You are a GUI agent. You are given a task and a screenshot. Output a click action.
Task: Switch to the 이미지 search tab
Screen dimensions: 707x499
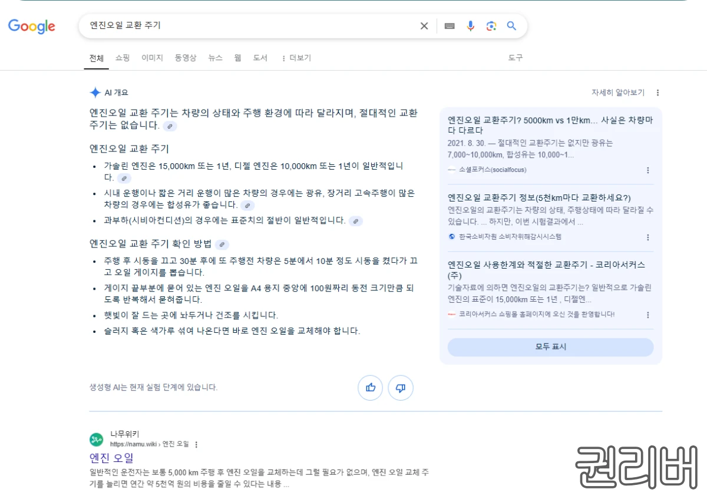152,58
